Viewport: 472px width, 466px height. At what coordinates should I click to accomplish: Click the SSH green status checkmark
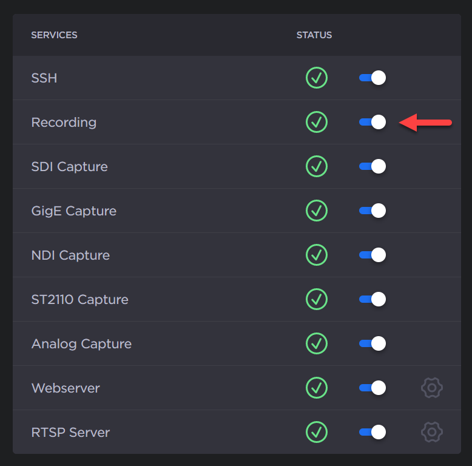coord(316,78)
